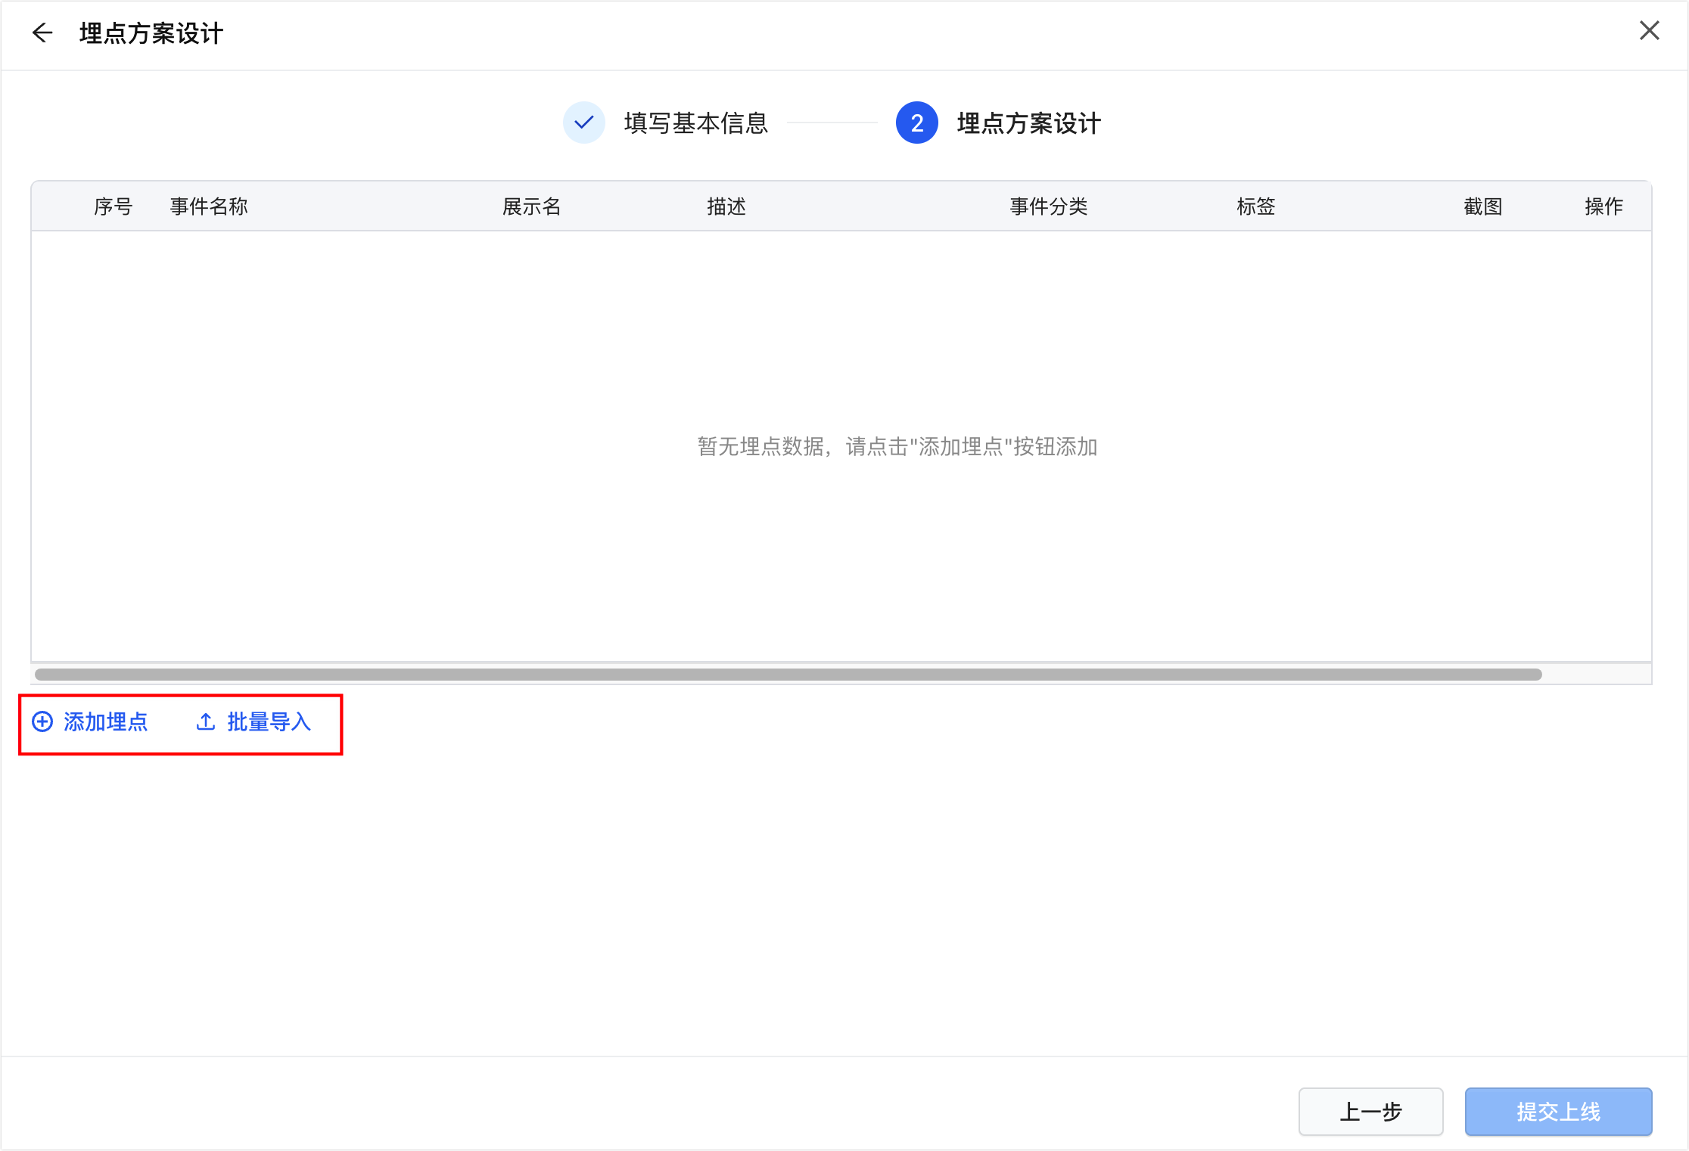Image resolution: width=1689 pixels, height=1151 pixels.
Task: Close the 埋点方案设计 dialog
Action: click(1649, 31)
